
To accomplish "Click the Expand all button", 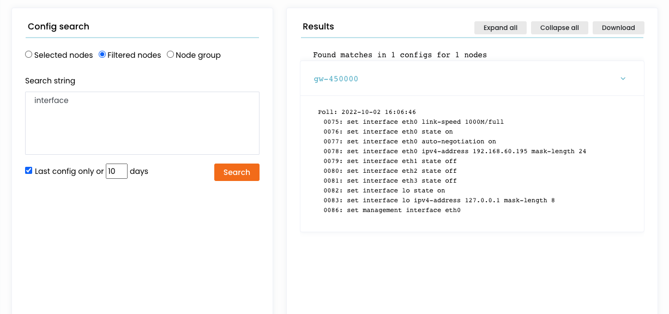I will pos(500,28).
